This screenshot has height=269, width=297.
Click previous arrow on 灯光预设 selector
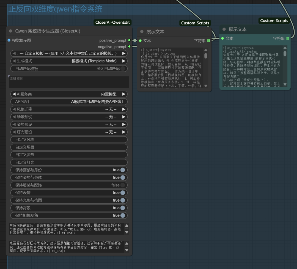[14, 132]
